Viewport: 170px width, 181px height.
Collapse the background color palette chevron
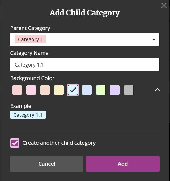tap(157, 90)
